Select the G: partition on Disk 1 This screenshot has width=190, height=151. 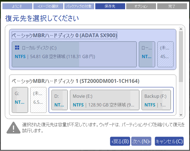[20, 100]
